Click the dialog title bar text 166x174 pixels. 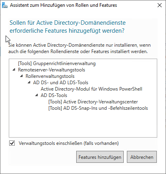tap(63, 5)
